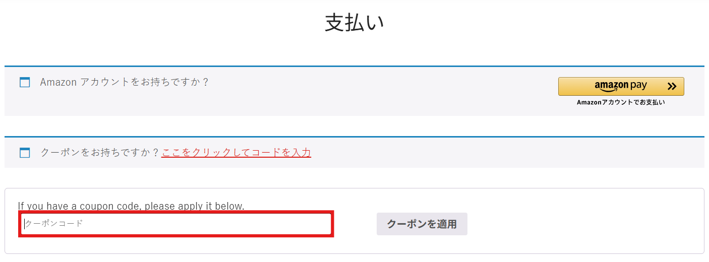709x262 pixels.
Task: Click the 支払い page heading
Action: 354,23
